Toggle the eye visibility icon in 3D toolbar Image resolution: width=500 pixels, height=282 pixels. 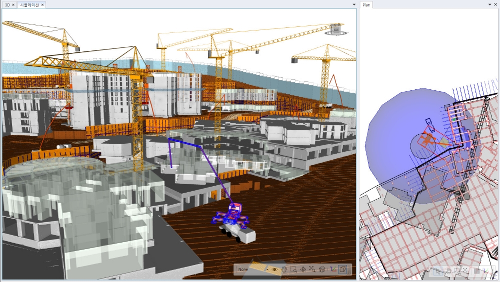[x=274, y=270]
